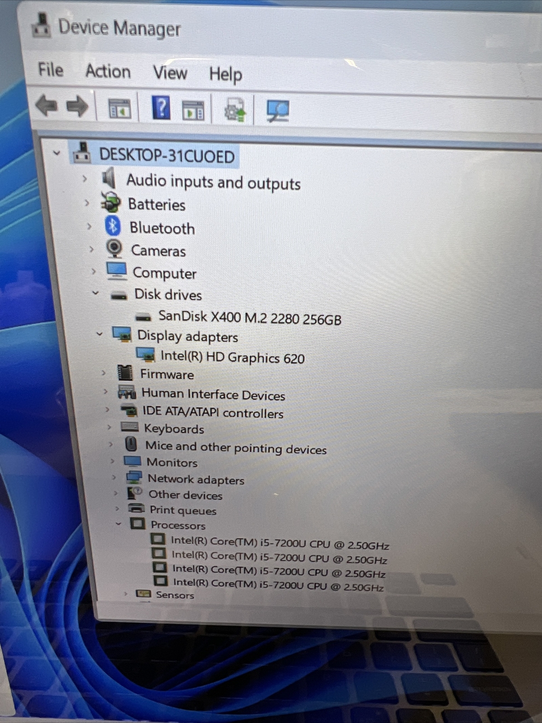542x723 pixels.
Task: Expand the Human Interface Devices category
Action: (x=105, y=391)
